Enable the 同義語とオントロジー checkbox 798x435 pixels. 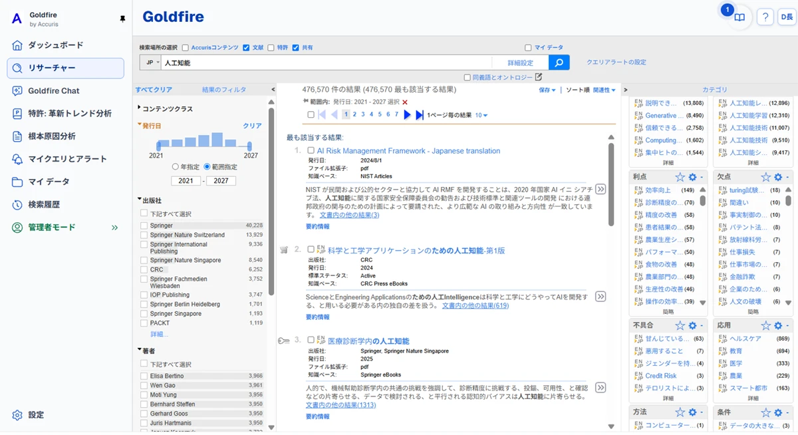[467, 78]
